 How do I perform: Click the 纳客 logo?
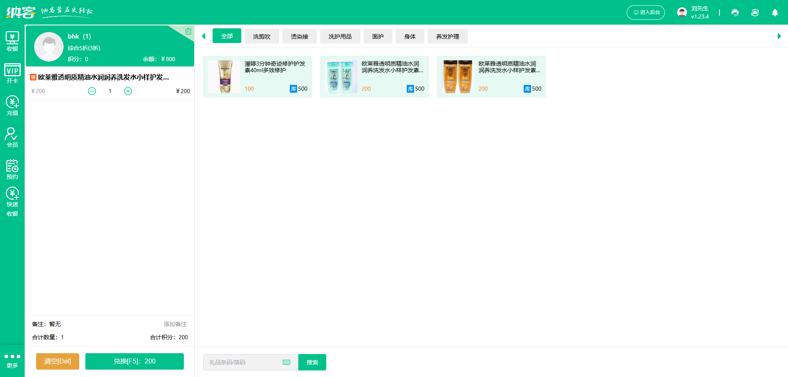tap(21, 12)
